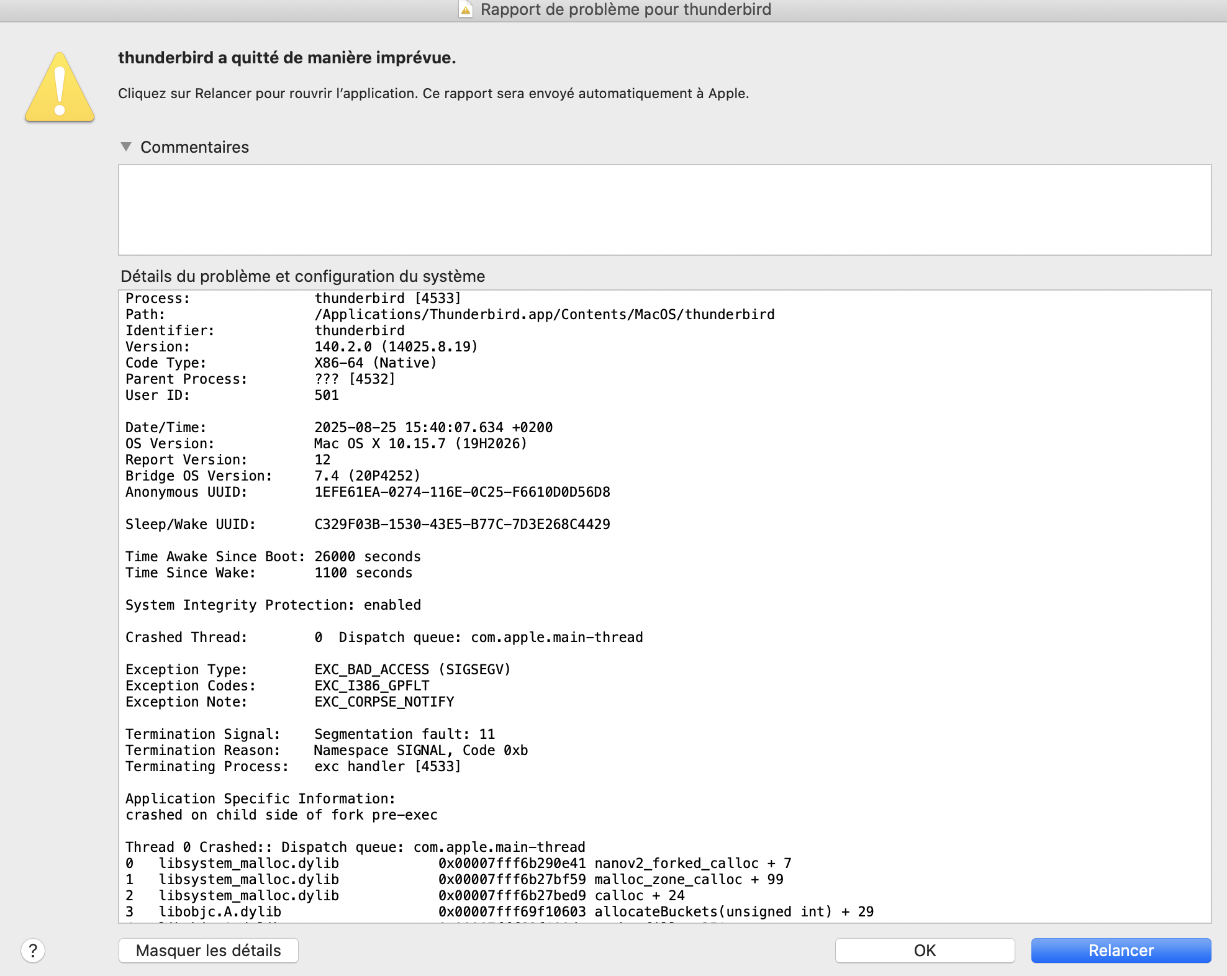1227x976 pixels.
Task: Click the Date/Time entry in the report
Action: (x=433, y=427)
